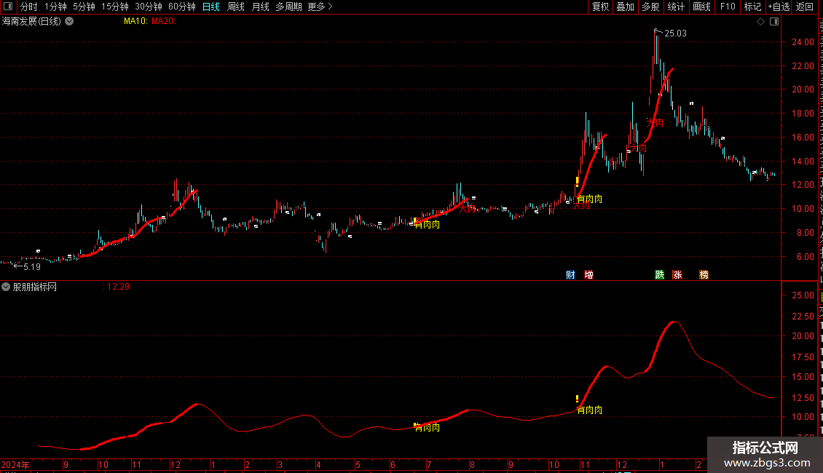Open the 复权 adjustment menu
This screenshot has height=473, width=823.
click(x=600, y=7)
